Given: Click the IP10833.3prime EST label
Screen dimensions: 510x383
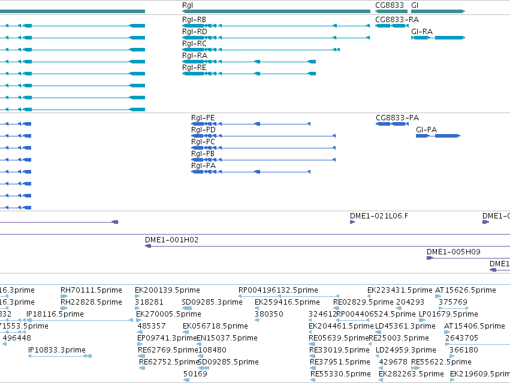Looking at the screenshot, I should click(x=57, y=350).
